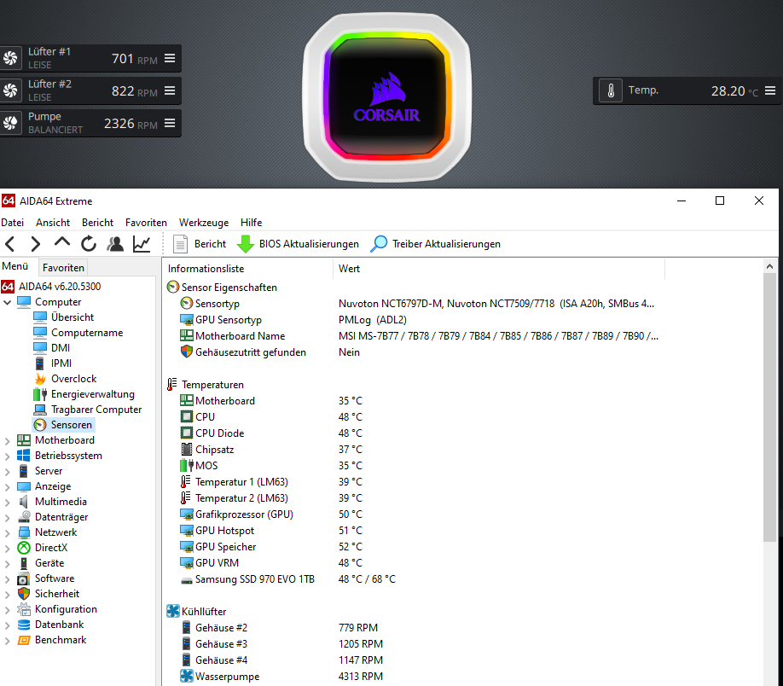The image size is (783, 686).
Task: Select the Temperaturen group header
Action: point(206,385)
